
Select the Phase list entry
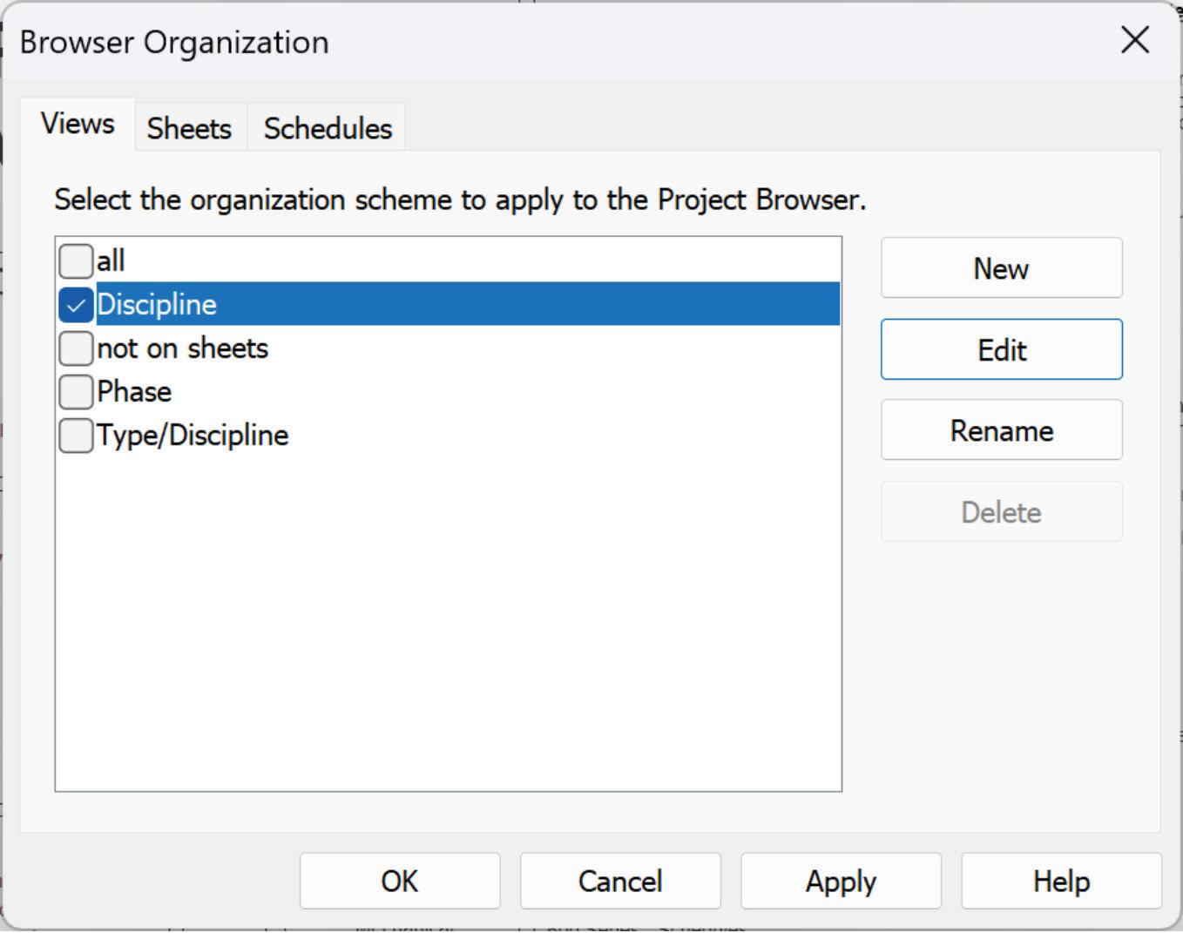(134, 392)
